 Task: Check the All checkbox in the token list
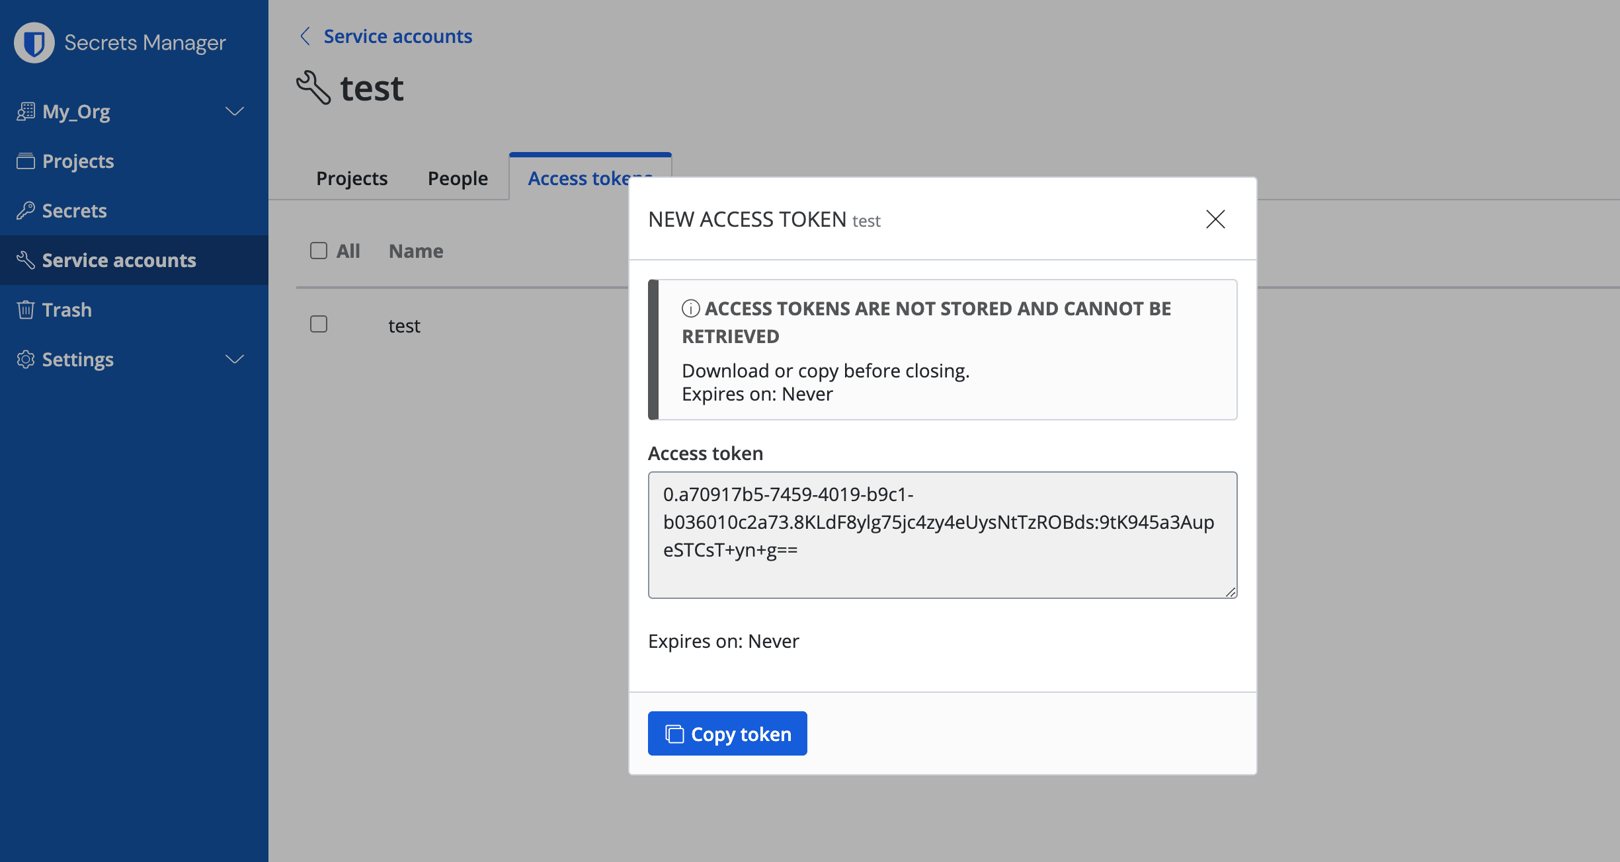[x=319, y=251]
